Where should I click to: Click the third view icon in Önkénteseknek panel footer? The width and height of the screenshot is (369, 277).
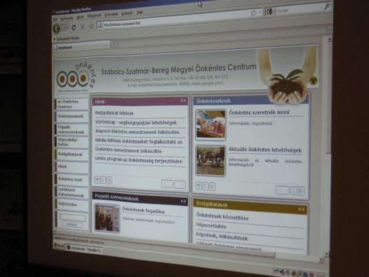[212, 187]
